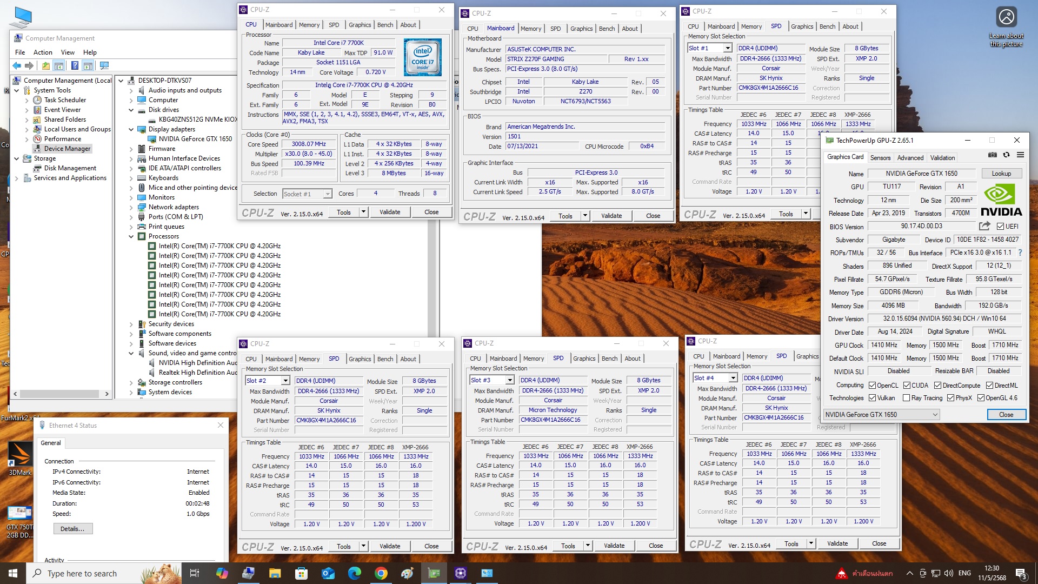This screenshot has height=584, width=1038.
Task: Toggle the DirectML checkbox in GPU-Z
Action: [989, 386]
